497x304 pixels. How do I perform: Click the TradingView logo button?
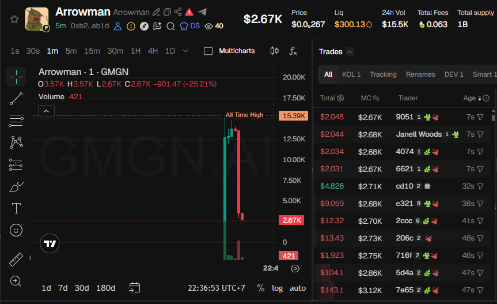(x=50, y=243)
